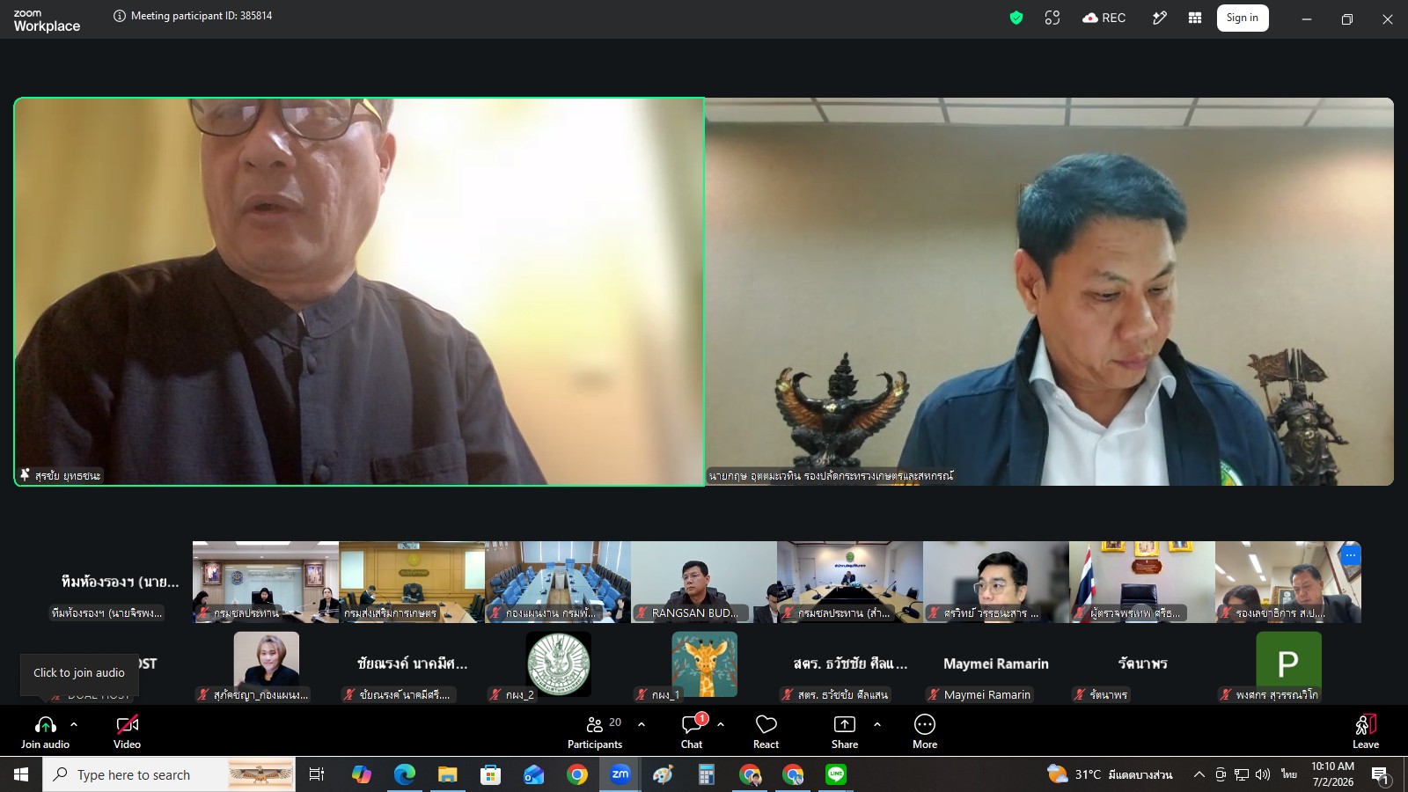Screen dimensions: 1408x792
Task: Open the Participants panel
Action: click(x=595, y=731)
